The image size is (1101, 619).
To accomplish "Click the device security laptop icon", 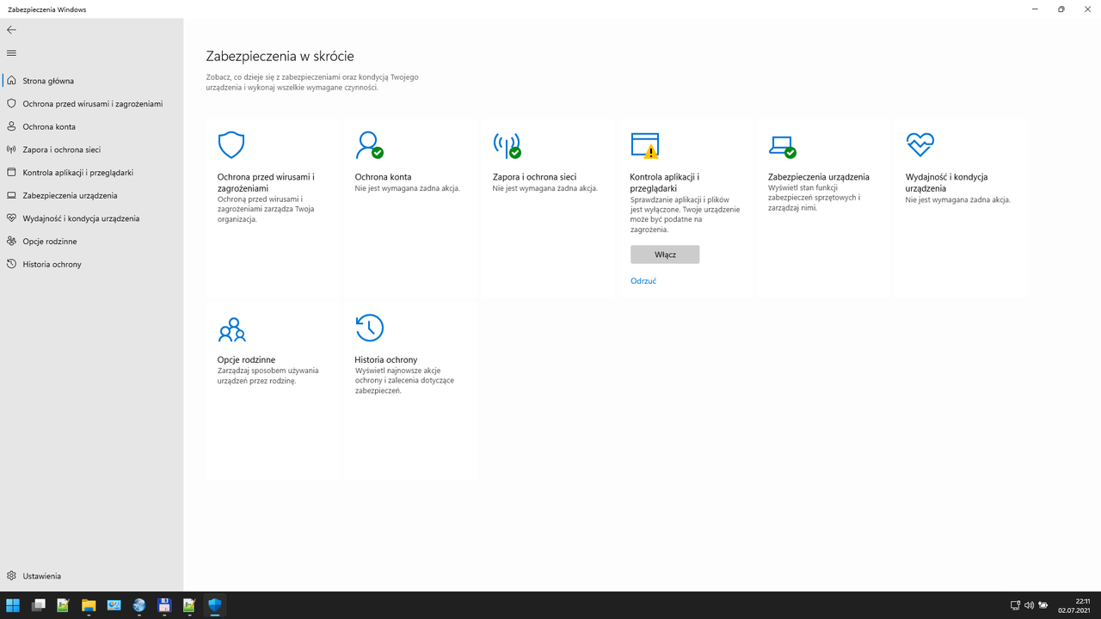I will [x=782, y=146].
